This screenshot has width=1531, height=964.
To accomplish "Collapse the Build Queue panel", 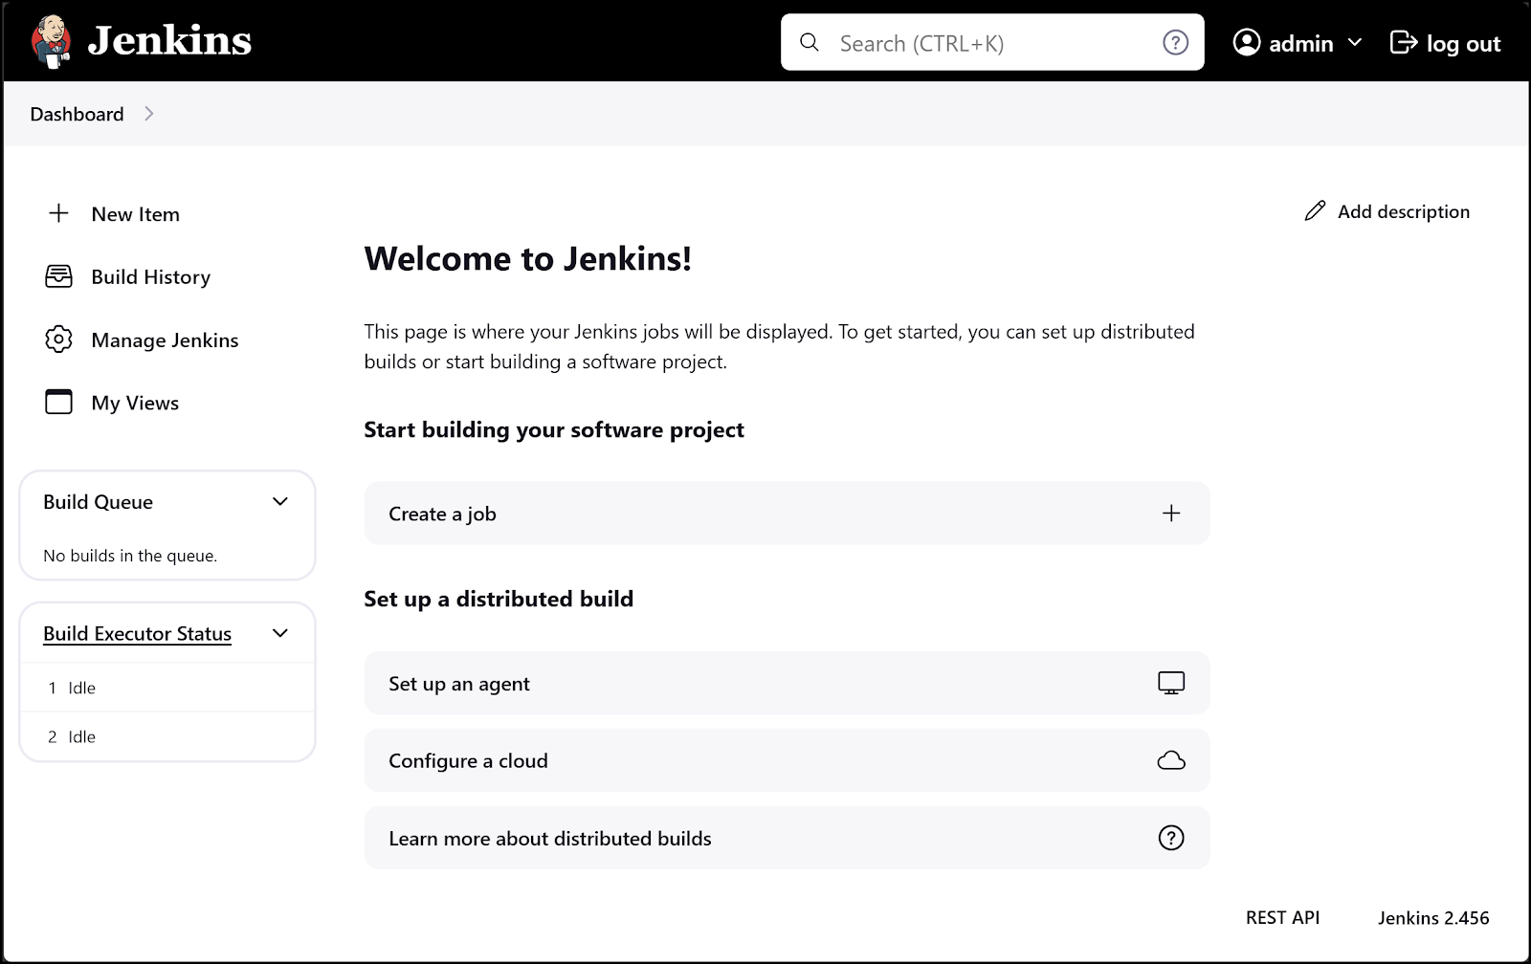I will pos(280,501).
